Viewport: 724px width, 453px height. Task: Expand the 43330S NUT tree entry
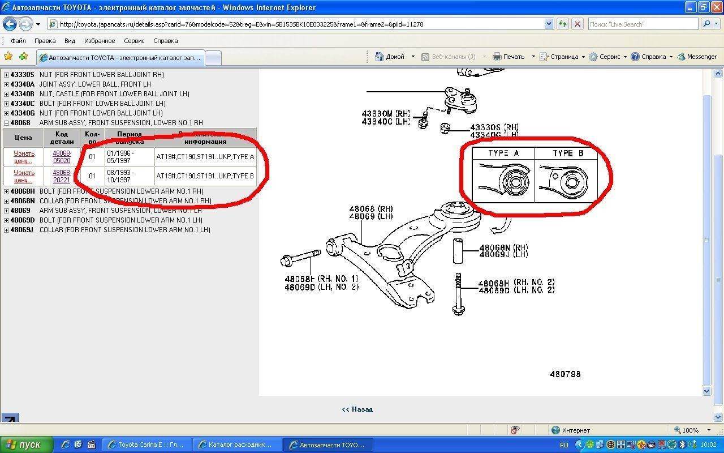7,75
